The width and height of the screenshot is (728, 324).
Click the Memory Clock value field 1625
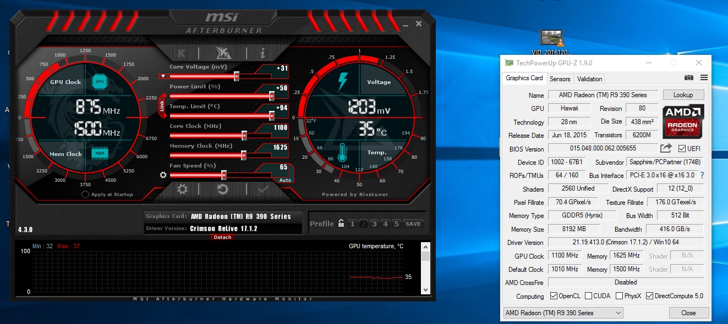click(281, 147)
